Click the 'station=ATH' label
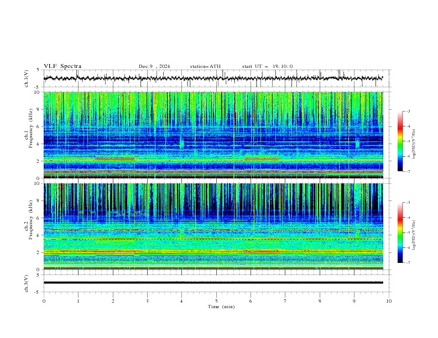 click(205, 66)
